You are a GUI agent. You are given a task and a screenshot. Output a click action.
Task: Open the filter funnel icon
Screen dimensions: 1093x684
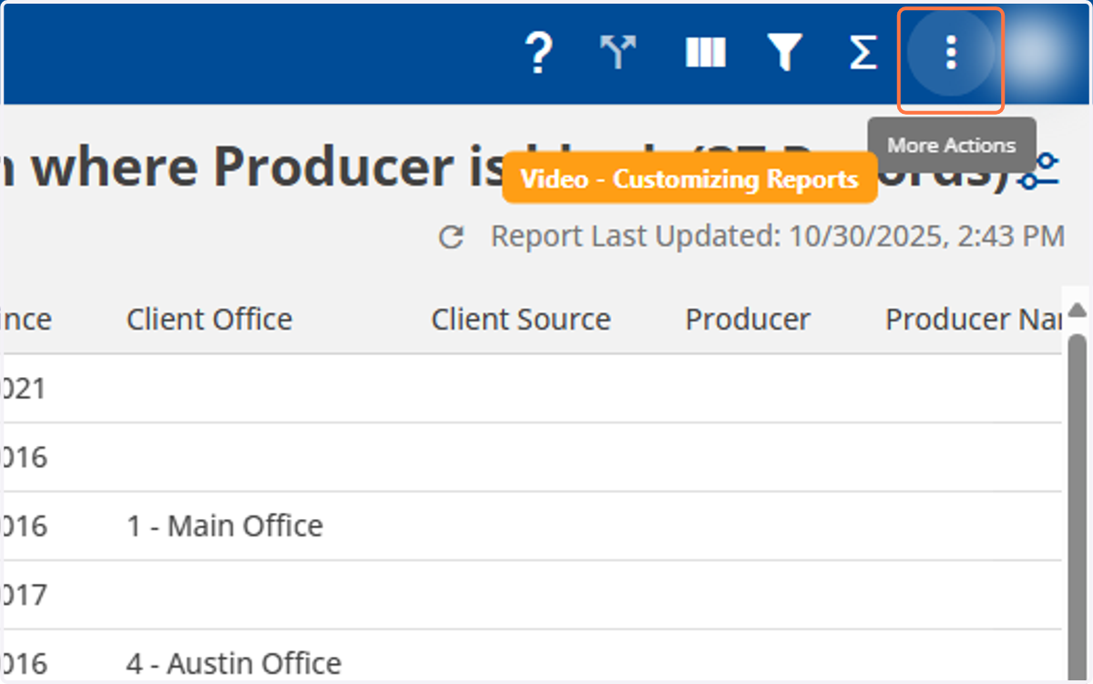coord(784,53)
